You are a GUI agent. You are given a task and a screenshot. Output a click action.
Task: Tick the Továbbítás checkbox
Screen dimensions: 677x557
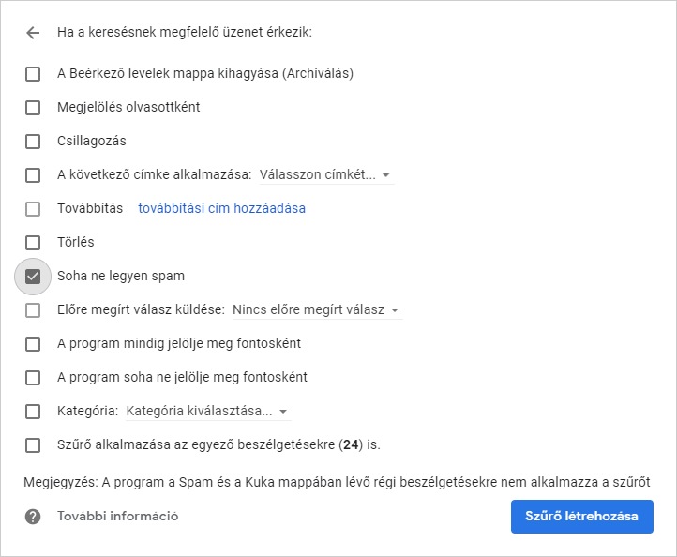(33, 208)
